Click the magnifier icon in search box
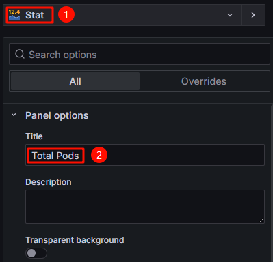The width and height of the screenshot is (273, 262). (x=20, y=55)
